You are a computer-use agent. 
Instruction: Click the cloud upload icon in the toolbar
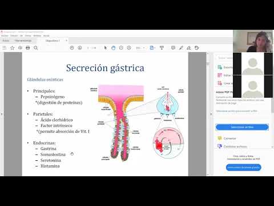point(20,48)
